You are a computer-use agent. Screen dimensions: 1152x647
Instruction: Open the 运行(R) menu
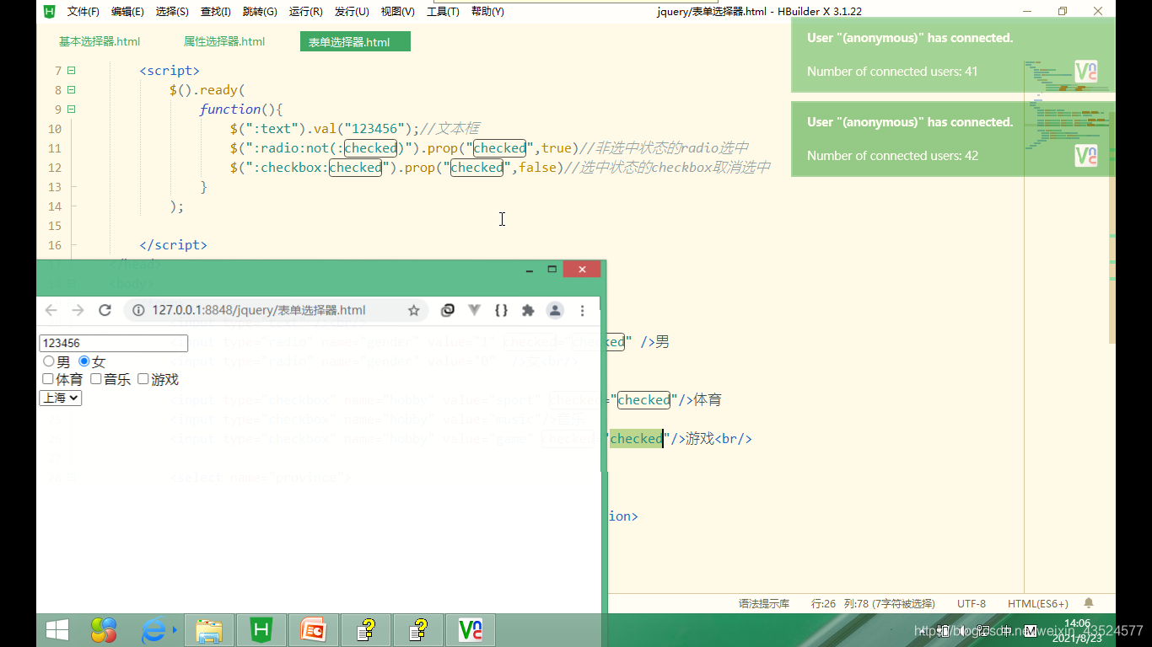tap(305, 12)
